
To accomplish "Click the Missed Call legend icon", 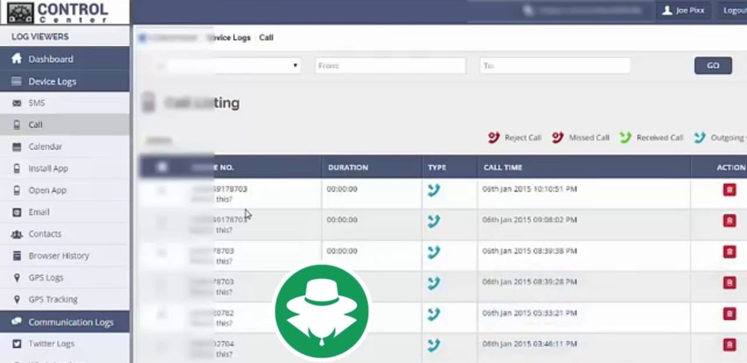I will [557, 138].
